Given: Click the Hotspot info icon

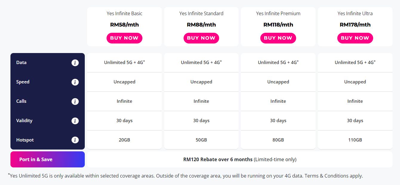Looking at the screenshot, I should click(x=75, y=140).
